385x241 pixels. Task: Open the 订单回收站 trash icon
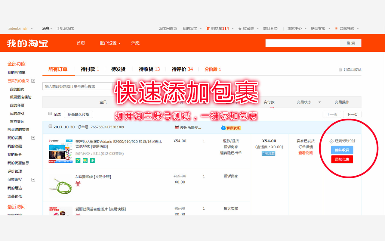coord(340,70)
